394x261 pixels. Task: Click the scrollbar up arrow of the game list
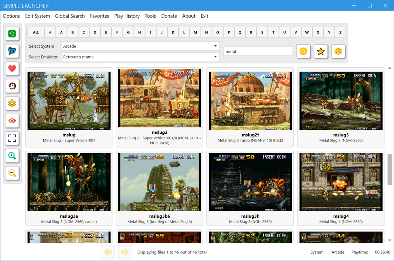[x=390, y=68]
